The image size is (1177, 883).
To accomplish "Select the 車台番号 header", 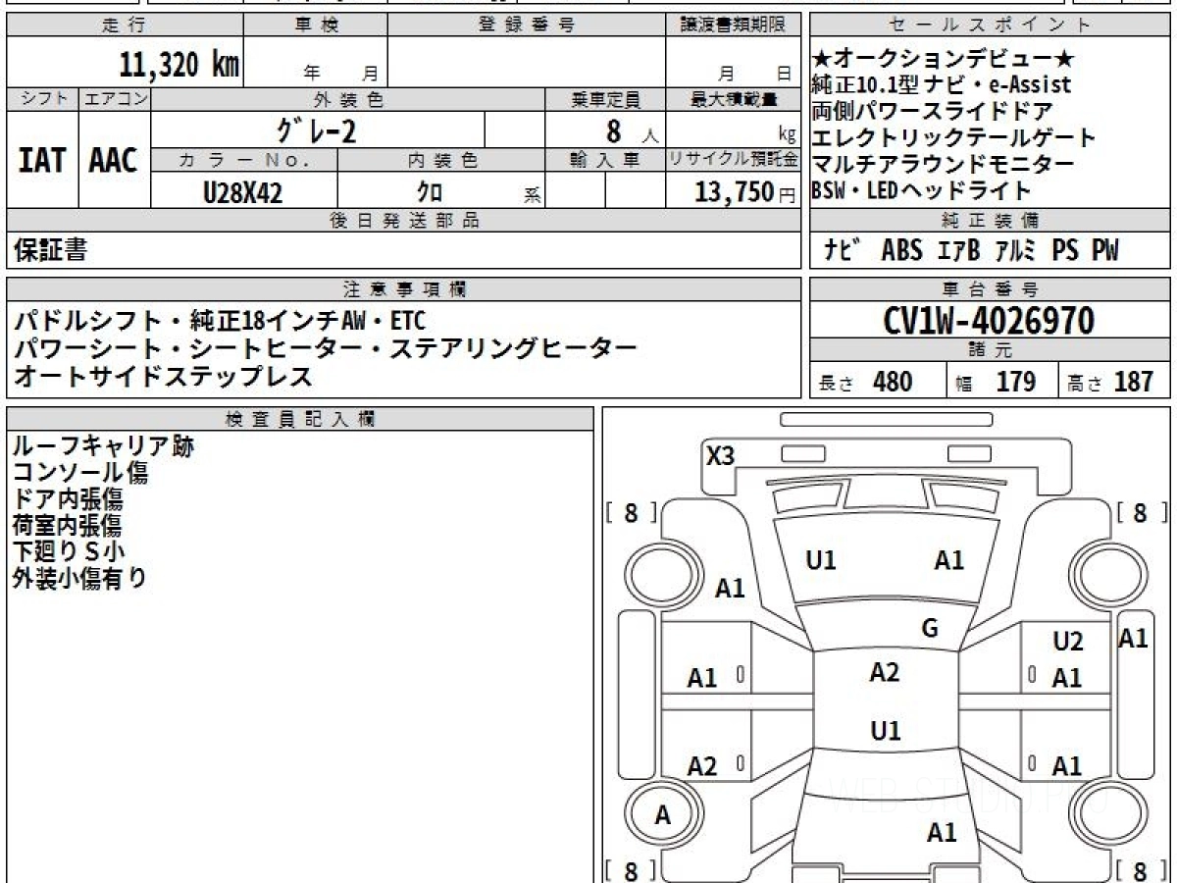I will (x=991, y=289).
